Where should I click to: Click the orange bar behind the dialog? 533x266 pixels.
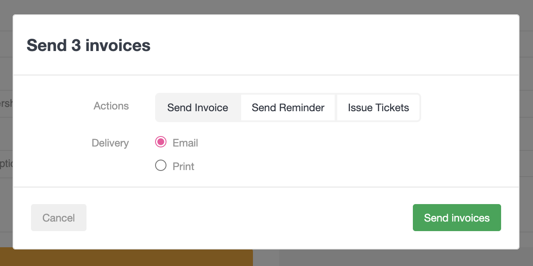click(131, 258)
